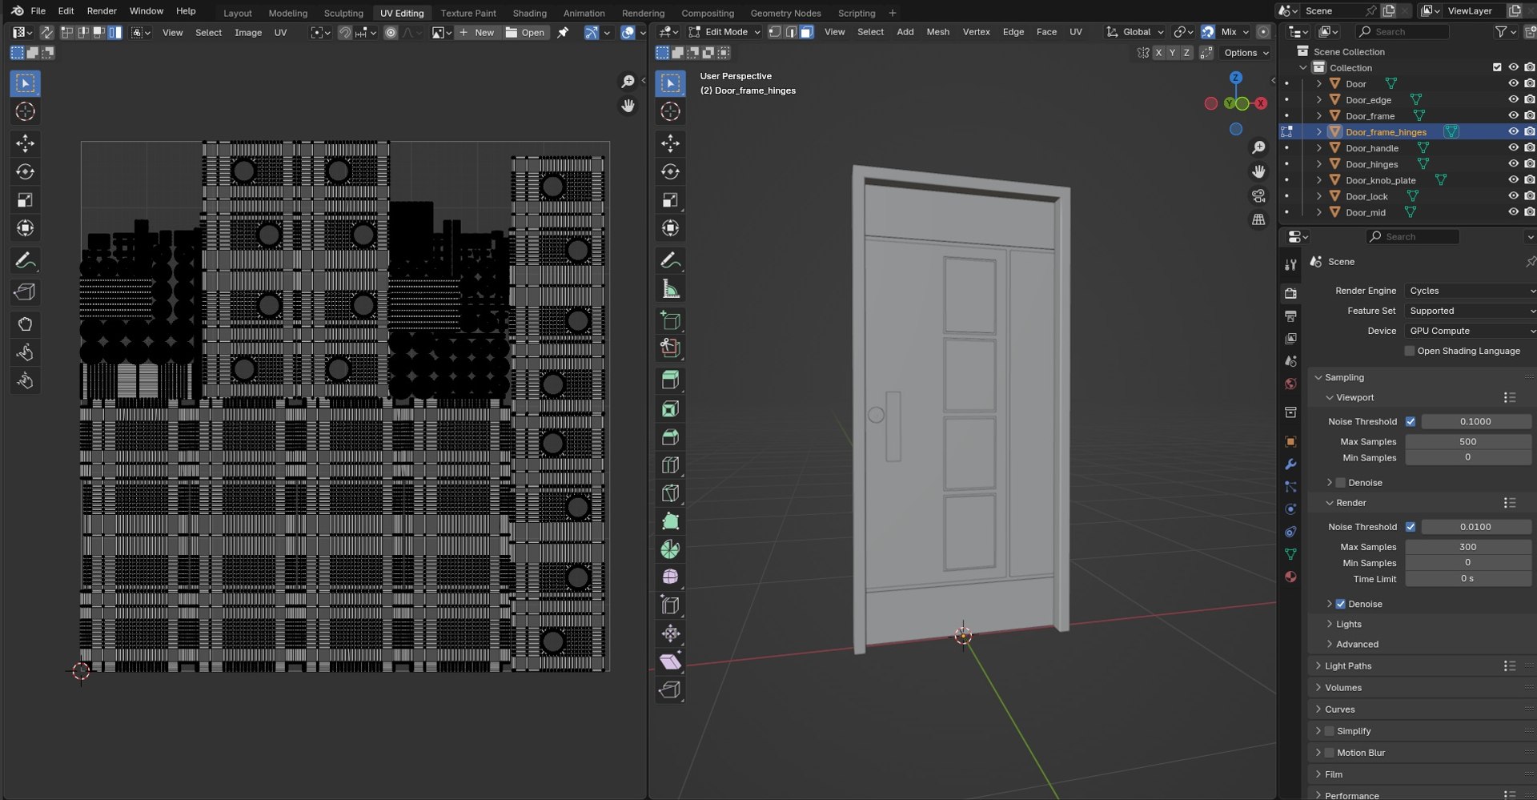Select the Spin tool
Viewport: 1537px width, 800px height.
pyautogui.click(x=670, y=549)
